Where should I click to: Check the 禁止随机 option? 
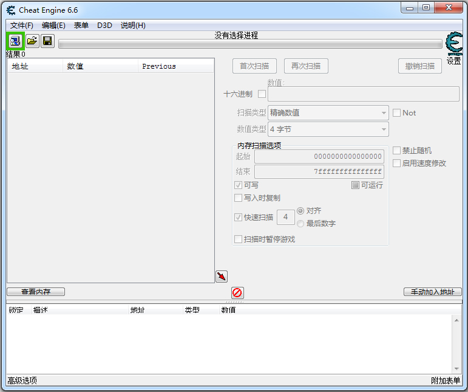396,150
